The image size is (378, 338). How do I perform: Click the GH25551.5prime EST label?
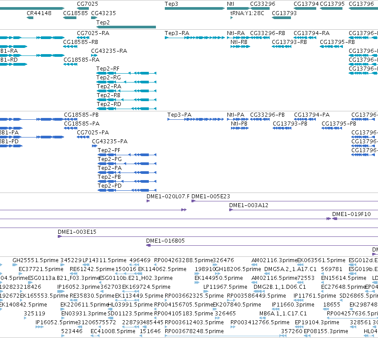[x=36, y=260]
